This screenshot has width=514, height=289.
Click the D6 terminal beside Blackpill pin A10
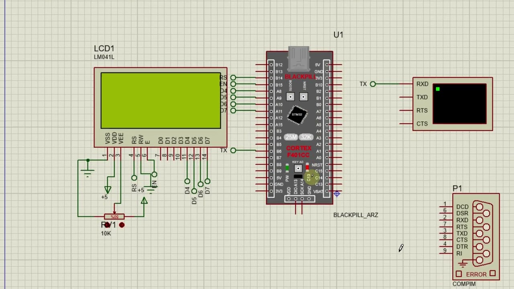coord(233,104)
